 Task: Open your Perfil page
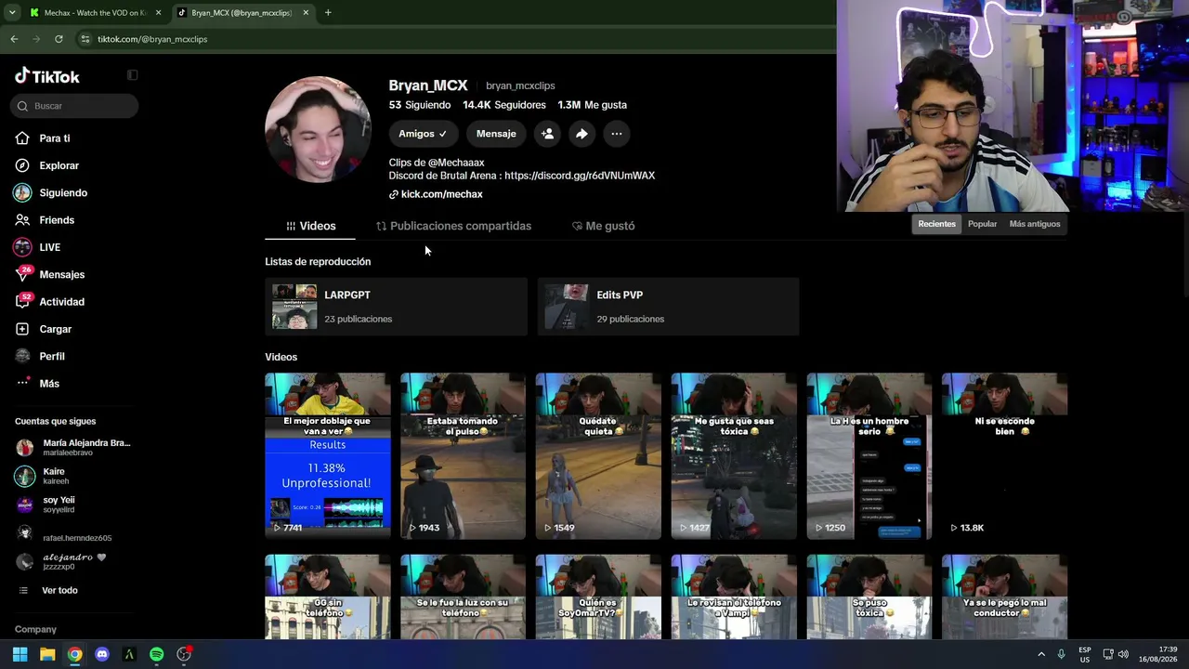pos(51,356)
